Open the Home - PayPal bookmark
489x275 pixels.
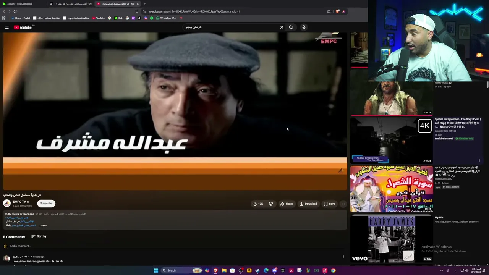click(x=21, y=18)
